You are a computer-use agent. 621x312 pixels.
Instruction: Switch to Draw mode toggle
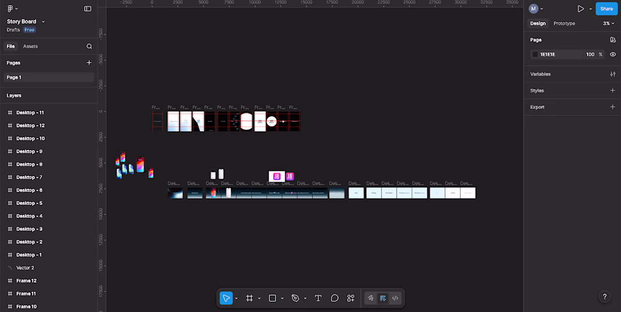370,298
